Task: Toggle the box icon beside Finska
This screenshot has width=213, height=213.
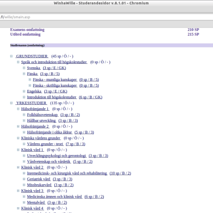Action: (x=24, y=74)
